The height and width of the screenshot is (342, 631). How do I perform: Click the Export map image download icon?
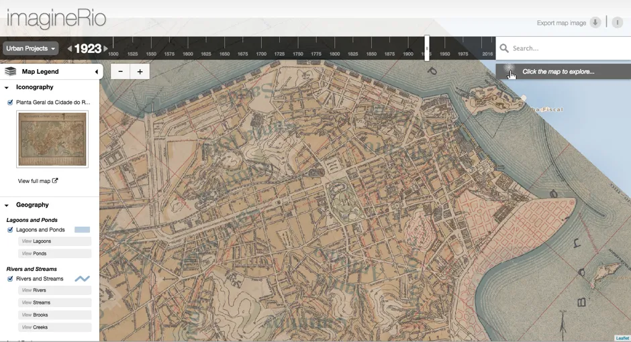pyautogui.click(x=595, y=23)
